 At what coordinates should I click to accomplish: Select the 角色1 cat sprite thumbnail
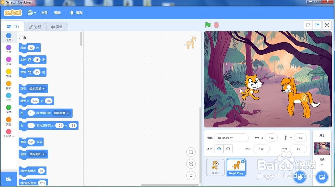(215, 167)
